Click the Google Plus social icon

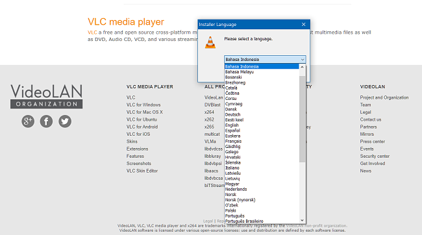tap(28, 121)
